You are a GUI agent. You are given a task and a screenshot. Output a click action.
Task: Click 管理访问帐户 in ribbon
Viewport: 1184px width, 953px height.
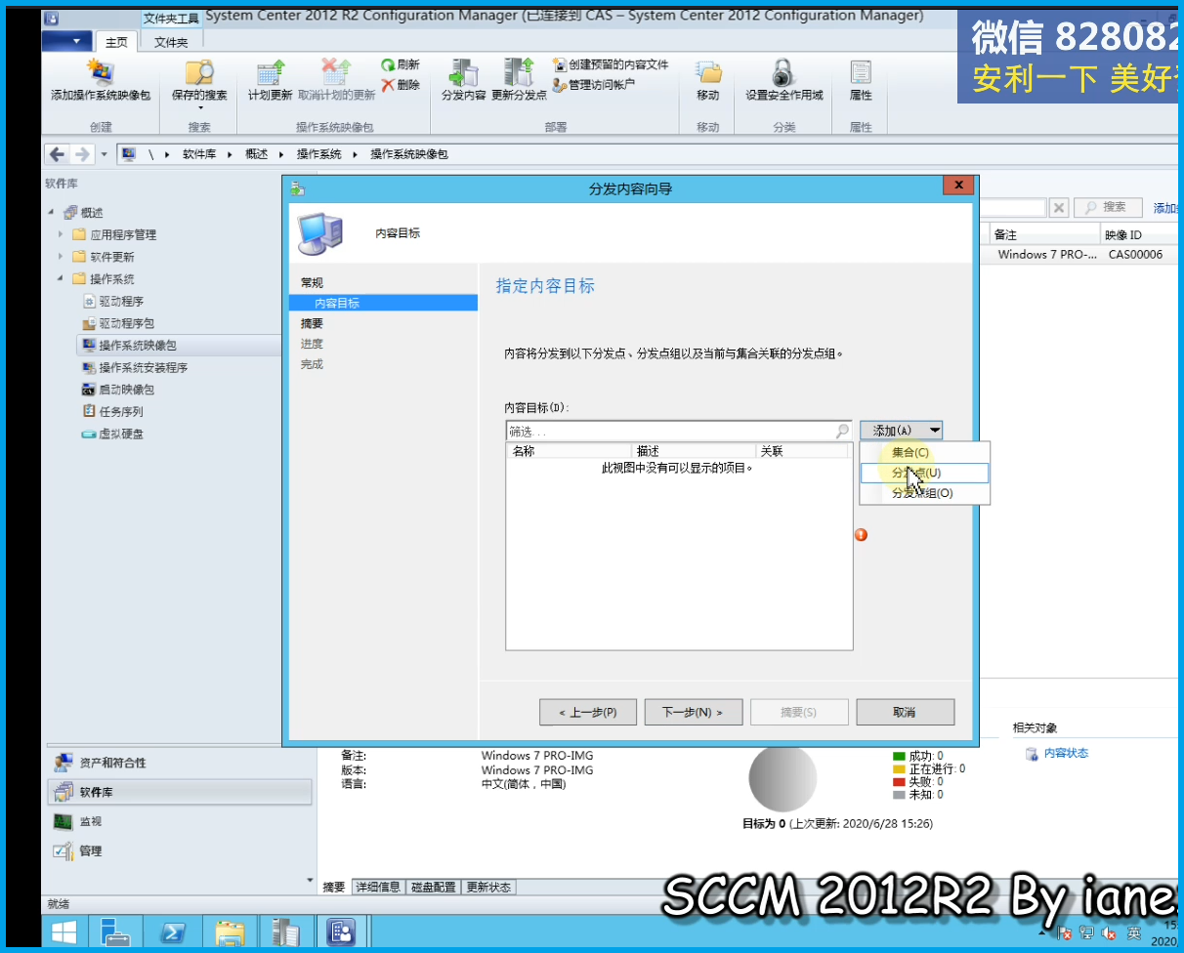[x=594, y=85]
